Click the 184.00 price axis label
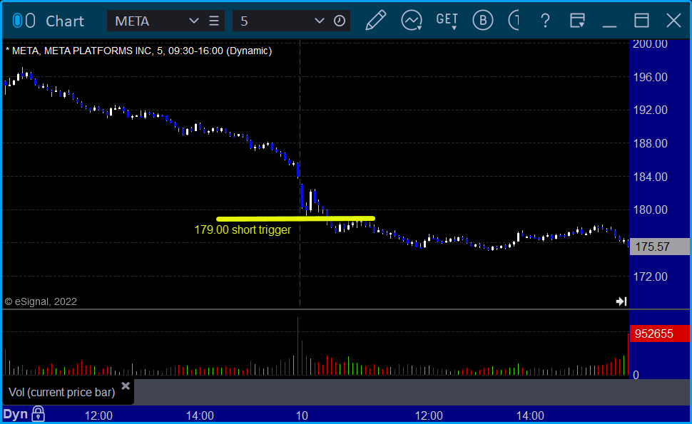The image size is (692, 424). [650, 177]
